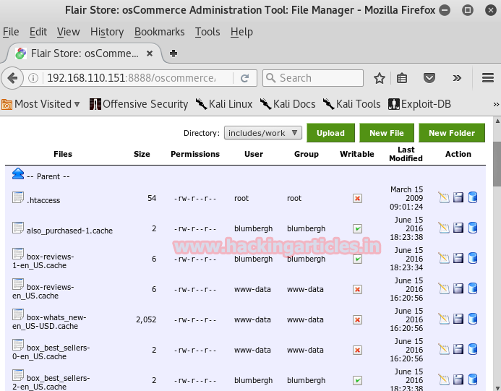Edit also_purchased-1.cache file
501x391 pixels.
point(444,228)
